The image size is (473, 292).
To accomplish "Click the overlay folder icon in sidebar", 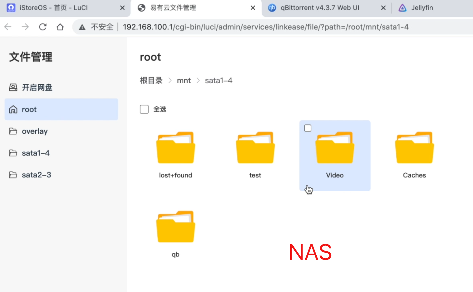I will [x=13, y=131].
